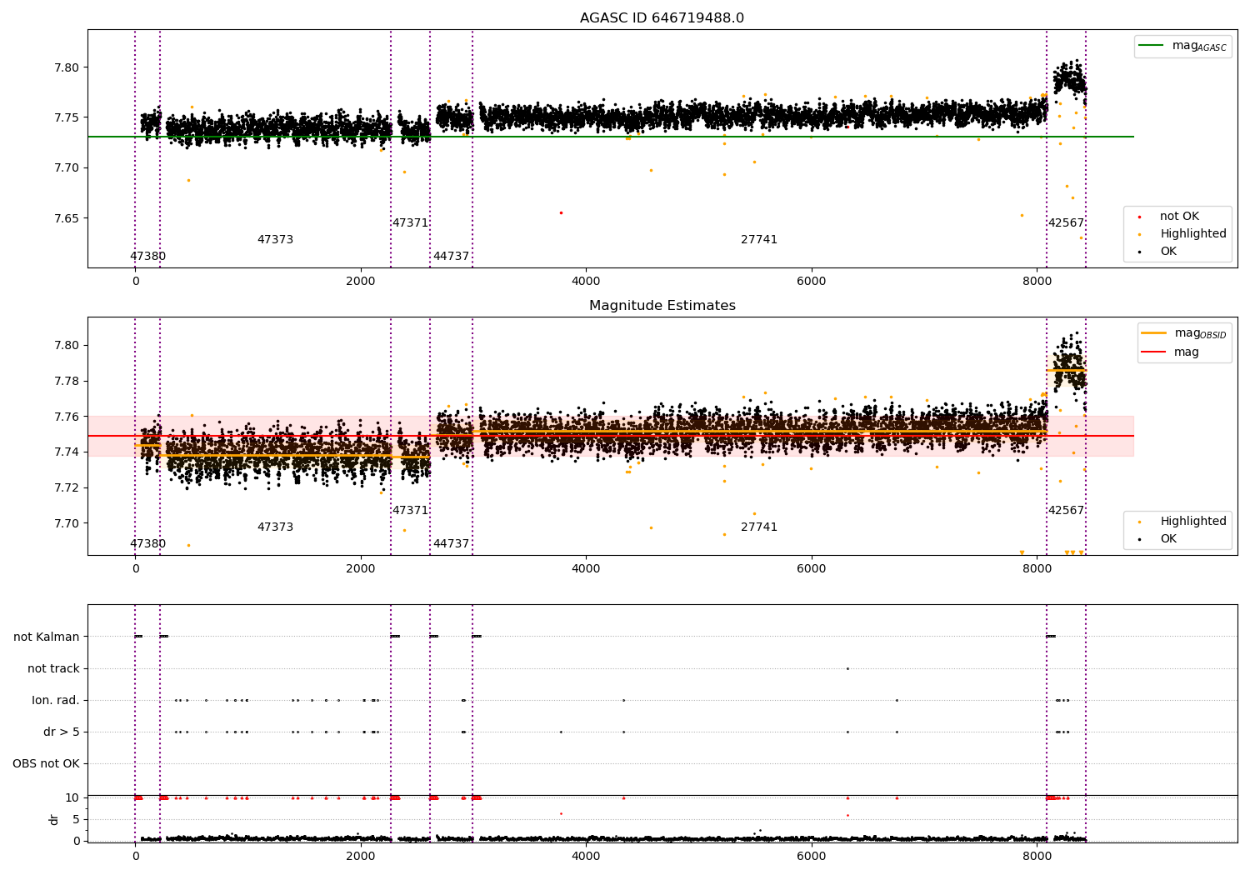The height and width of the screenshot is (875, 1250).
Task: Click OBSID label 47380 in middle plot
Action: coord(147,544)
